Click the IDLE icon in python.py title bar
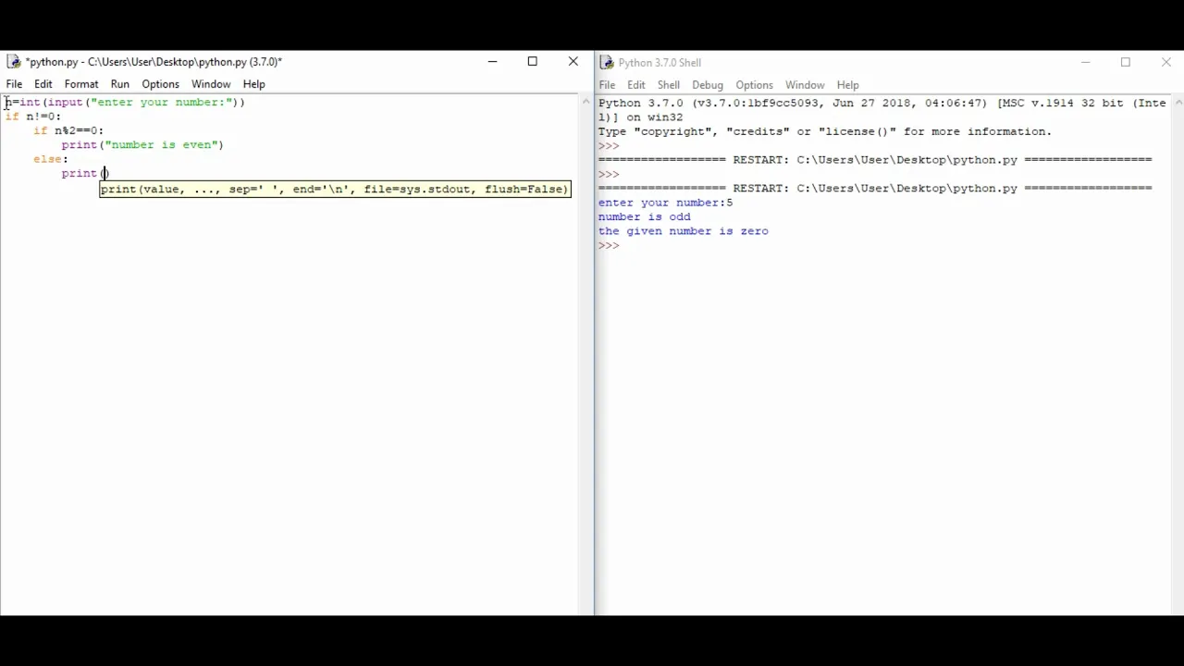1184x666 pixels. [14, 62]
